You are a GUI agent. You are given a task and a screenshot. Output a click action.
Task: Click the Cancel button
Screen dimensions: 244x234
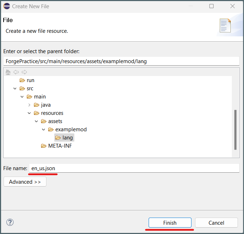(216, 223)
